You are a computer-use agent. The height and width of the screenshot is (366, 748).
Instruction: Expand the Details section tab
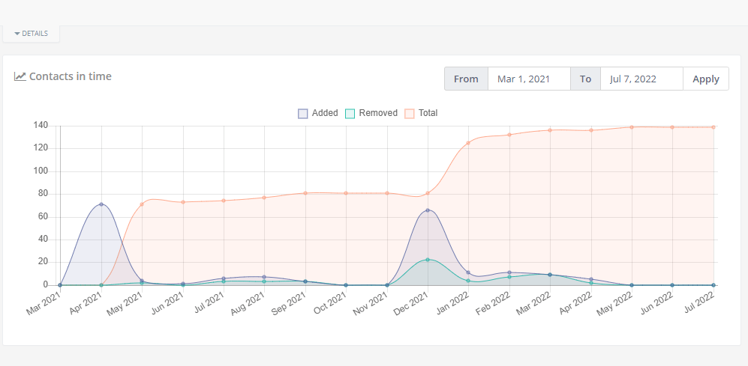pos(31,34)
